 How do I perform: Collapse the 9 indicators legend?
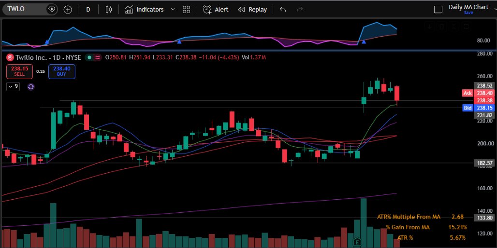tap(13, 86)
